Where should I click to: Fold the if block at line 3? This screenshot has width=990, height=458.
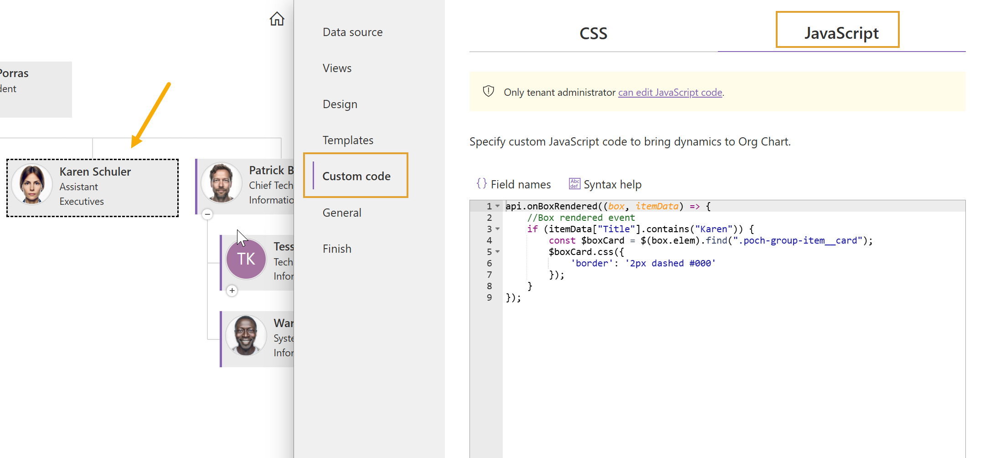(498, 229)
